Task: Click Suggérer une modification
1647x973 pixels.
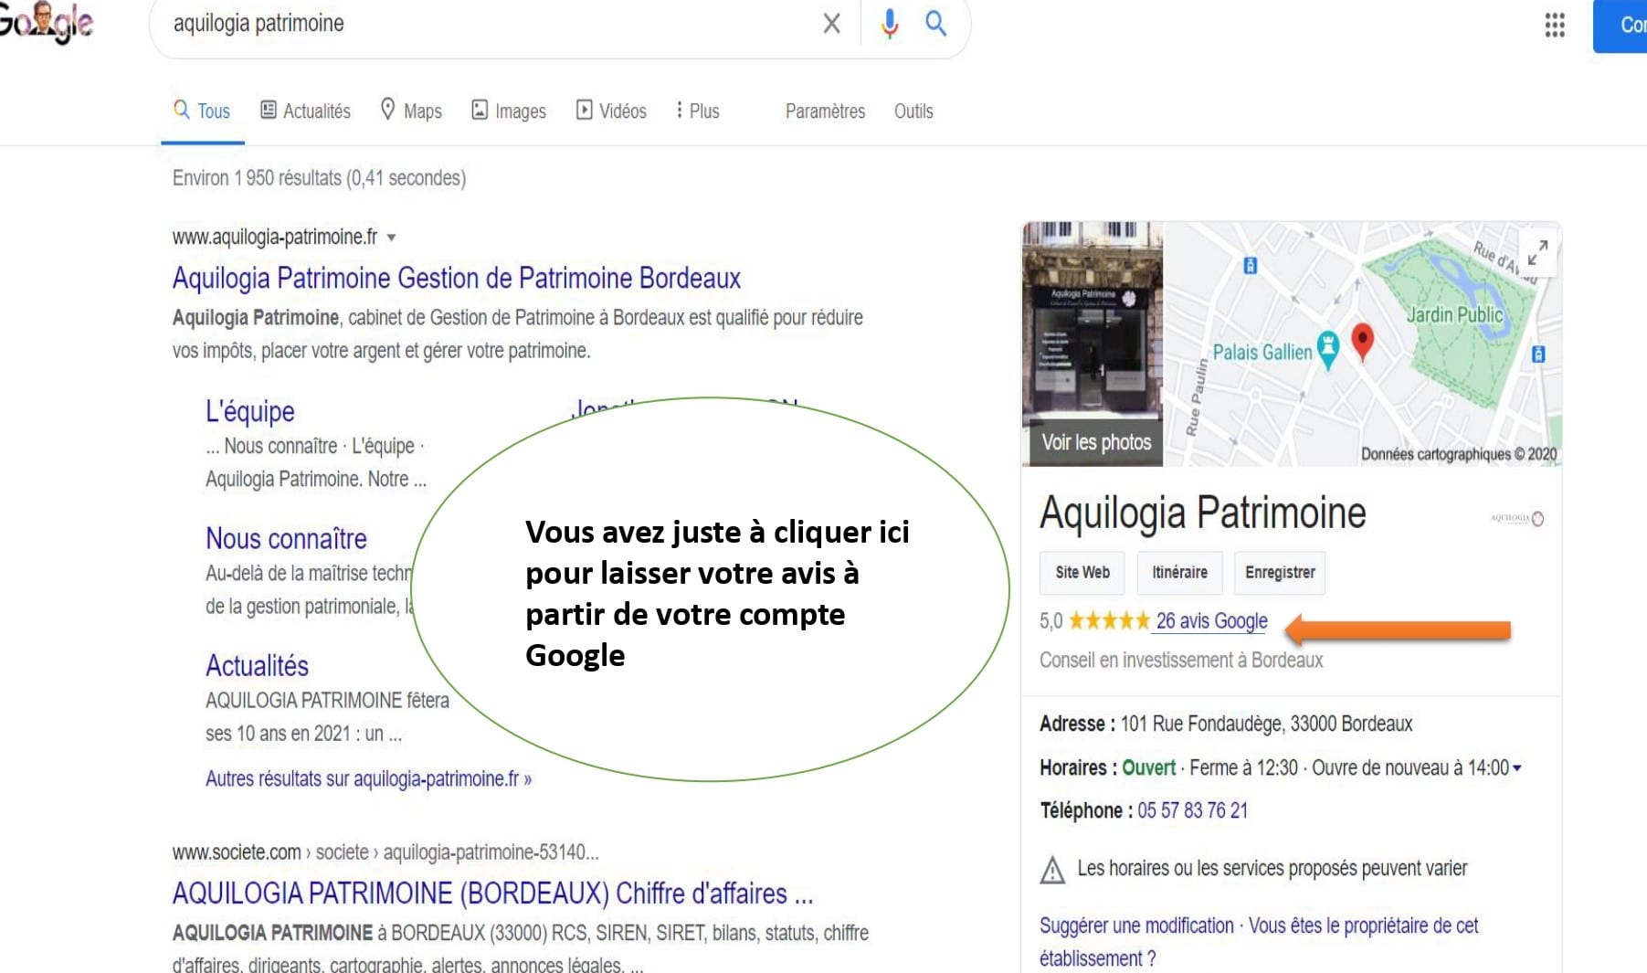Action: pyautogui.click(x=1136, y=925)
